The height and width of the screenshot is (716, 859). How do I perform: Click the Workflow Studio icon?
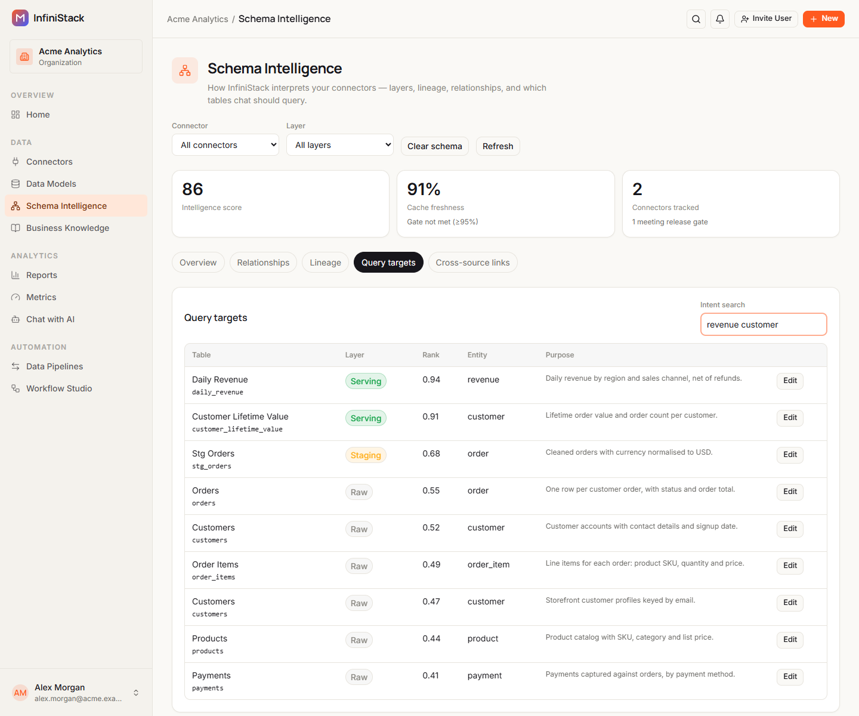coord(16,388)
